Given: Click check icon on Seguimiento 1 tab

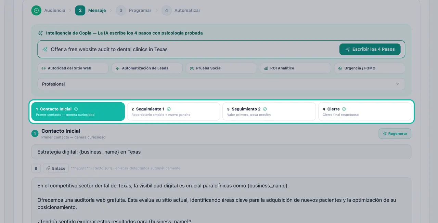Looking at the screenshot, I should tap(169, 109).
